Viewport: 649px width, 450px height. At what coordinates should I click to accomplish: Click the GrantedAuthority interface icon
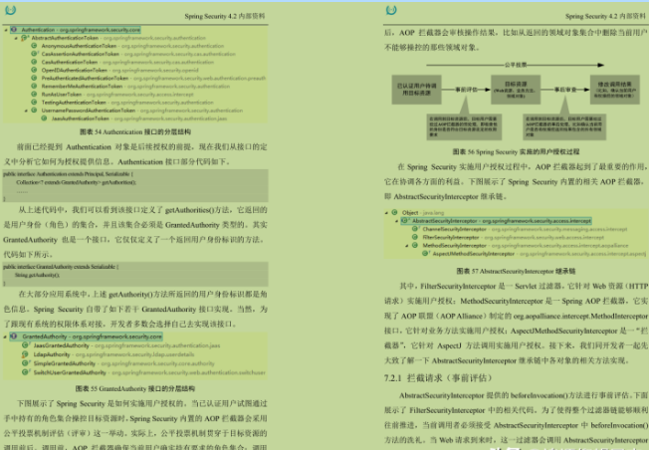coord(14,337)
